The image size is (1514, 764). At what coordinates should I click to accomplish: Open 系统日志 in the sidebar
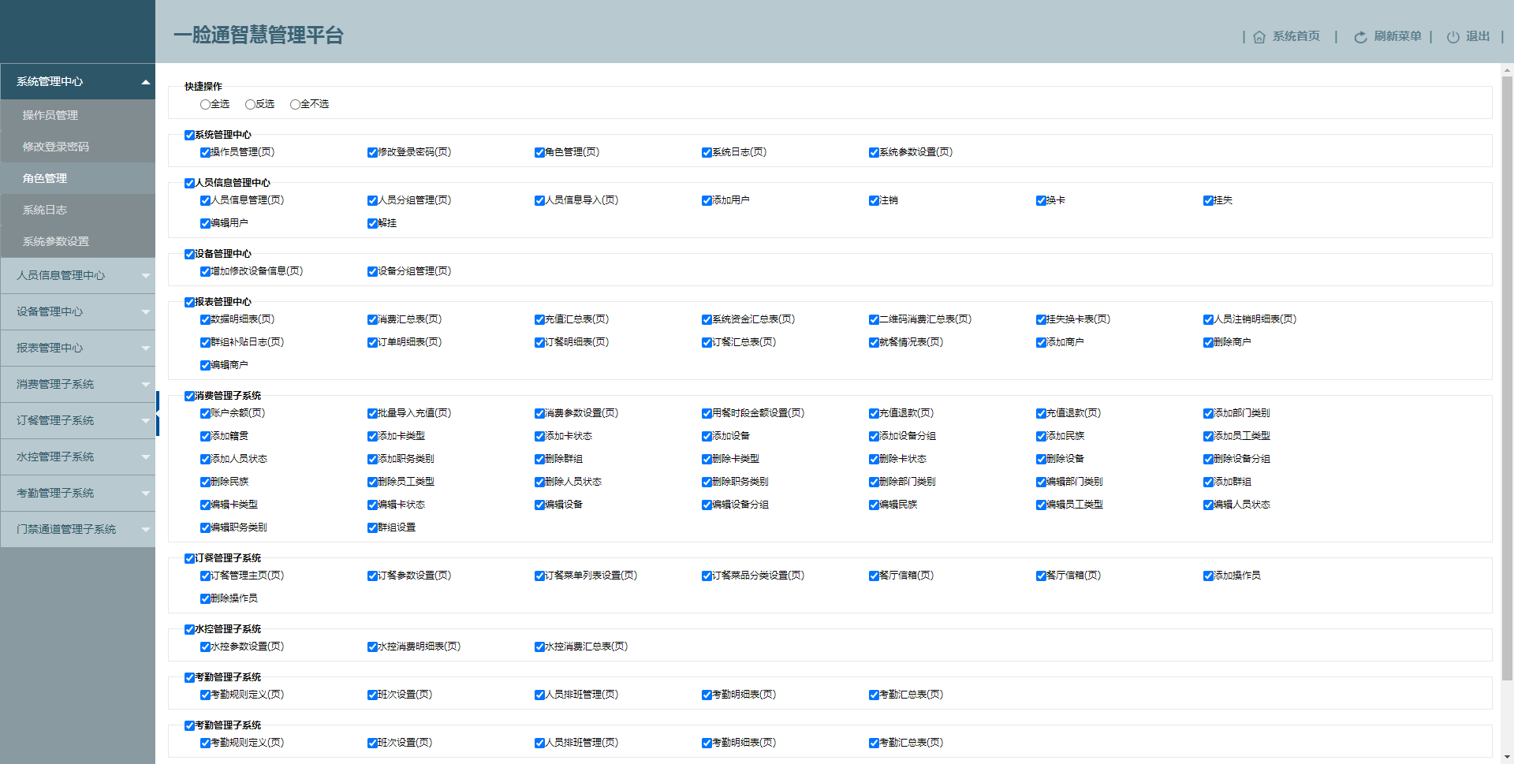pyautogui.click(x=77, y=210)
